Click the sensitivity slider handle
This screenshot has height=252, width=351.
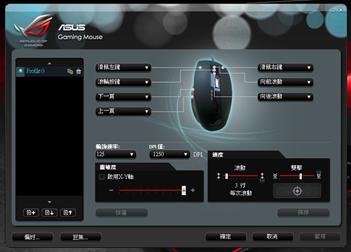(x=184, y=191)
